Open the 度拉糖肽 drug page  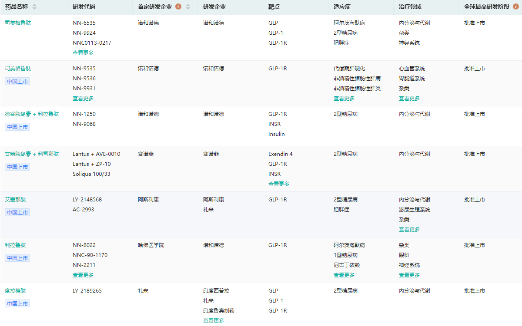click(x=15, y=291)
